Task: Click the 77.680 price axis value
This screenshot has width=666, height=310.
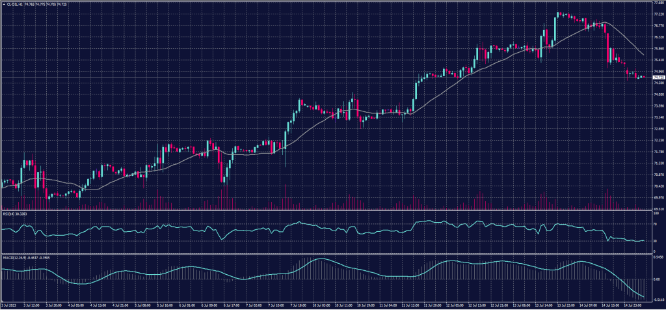Action: [659, 3]
